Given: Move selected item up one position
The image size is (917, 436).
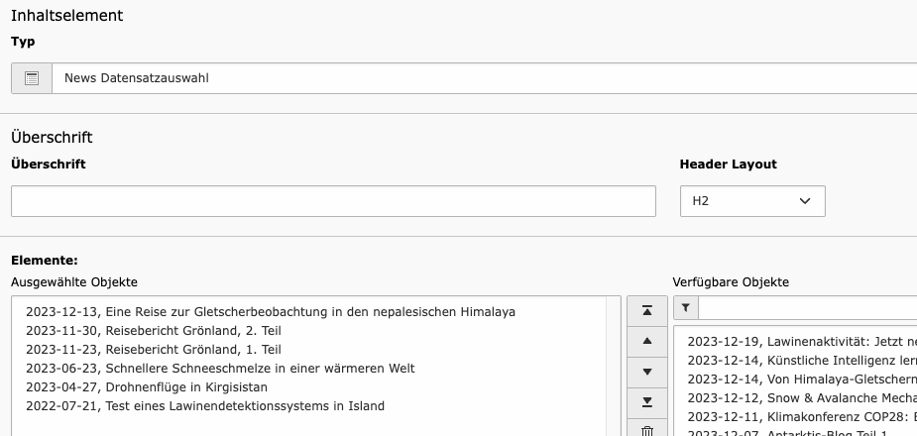Looking at the screenshot, I should point(646,341).
